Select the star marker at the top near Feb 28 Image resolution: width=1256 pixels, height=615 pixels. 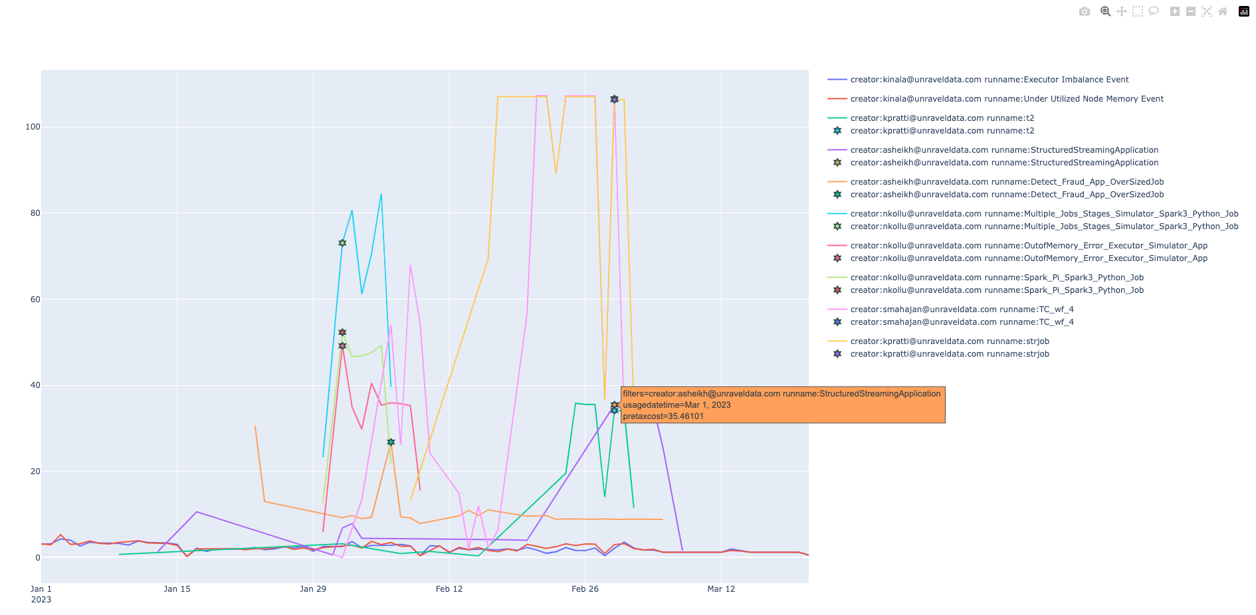(x=615, y=99)
